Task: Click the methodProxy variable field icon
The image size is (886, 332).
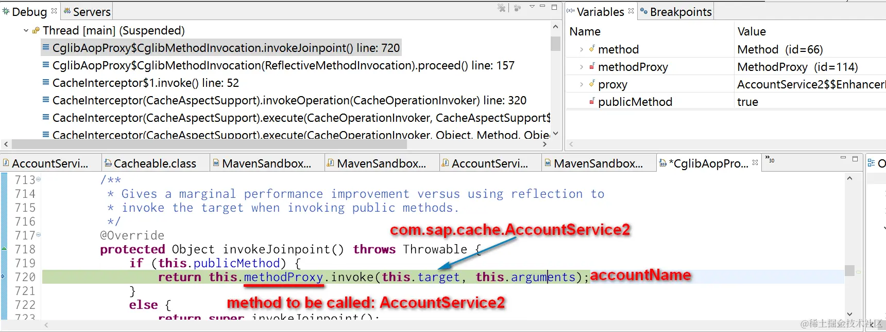Action: click(592, 66)
